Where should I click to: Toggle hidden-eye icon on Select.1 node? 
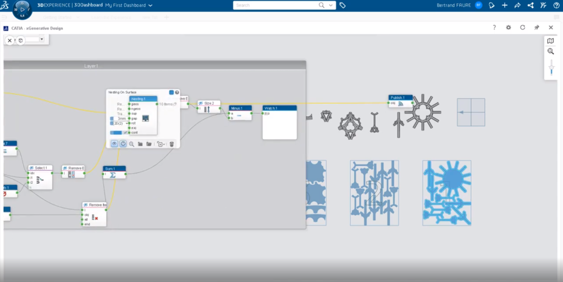coord(31,168)
